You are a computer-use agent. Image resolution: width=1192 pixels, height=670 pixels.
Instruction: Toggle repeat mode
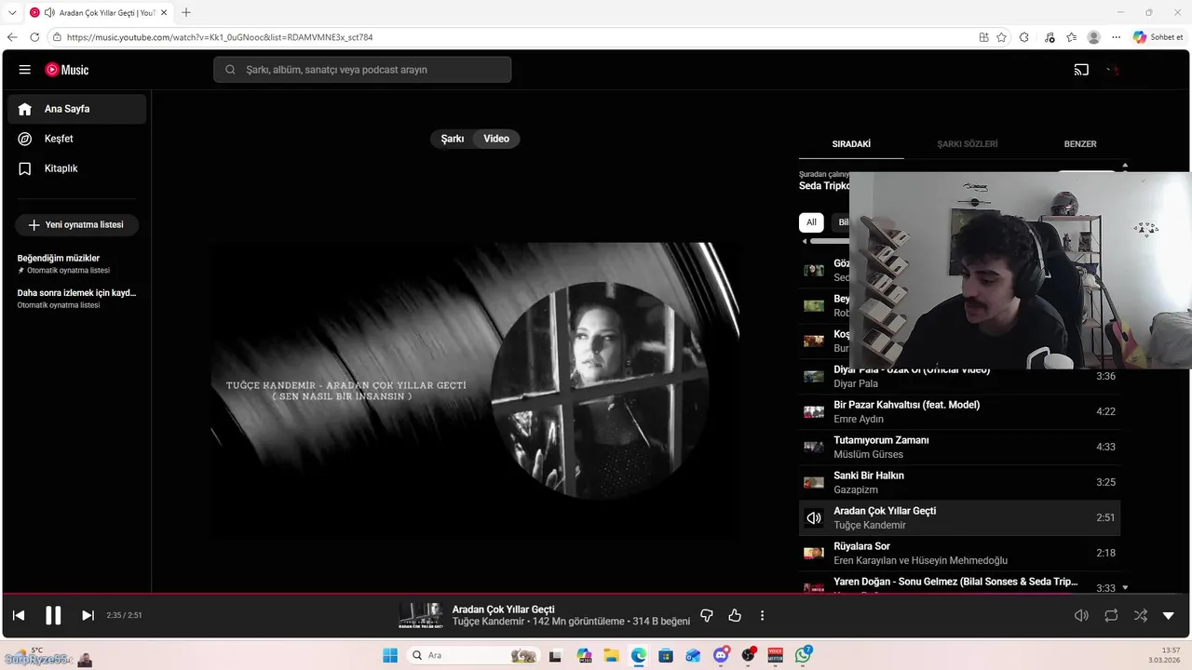1111,615
